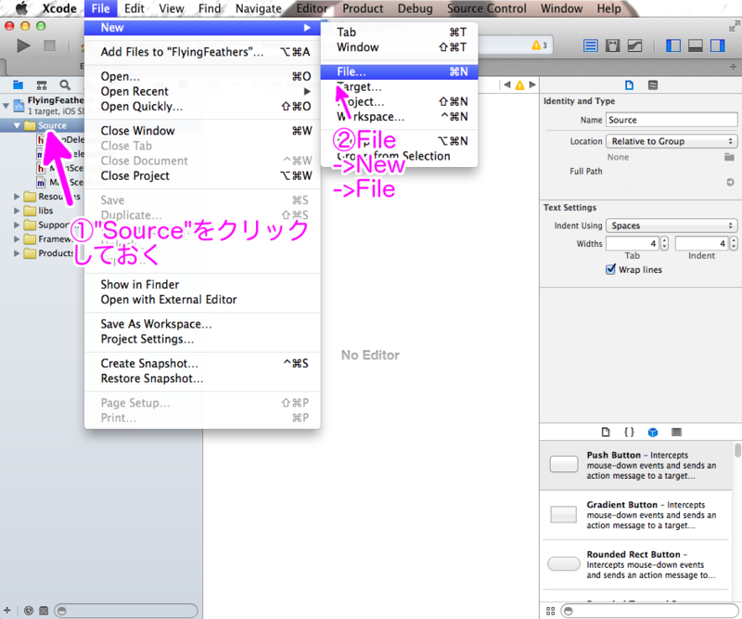Click the jump bar warning triangle icon
The height and width of the screenshot is (619, 742).
click(x=519, y=85)
